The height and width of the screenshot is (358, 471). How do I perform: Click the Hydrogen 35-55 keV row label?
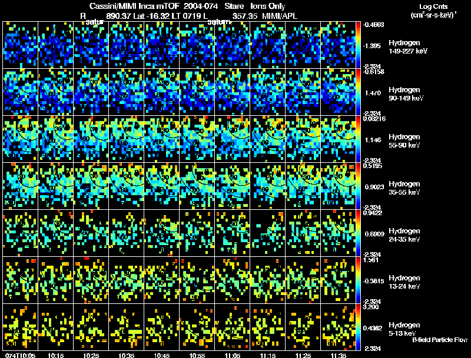pos(404,188)
